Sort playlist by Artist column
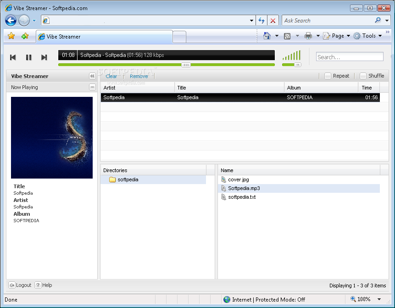Image resolution: width=395 pixels, height=308 pixels. 138,88
